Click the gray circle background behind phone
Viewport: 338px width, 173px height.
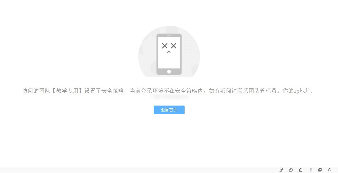(147, 51)
